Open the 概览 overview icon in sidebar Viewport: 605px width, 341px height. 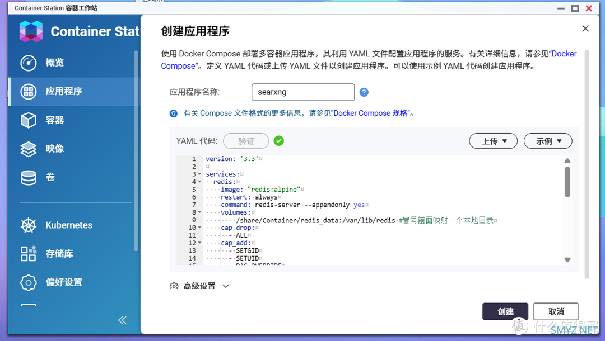coord(29,63)
